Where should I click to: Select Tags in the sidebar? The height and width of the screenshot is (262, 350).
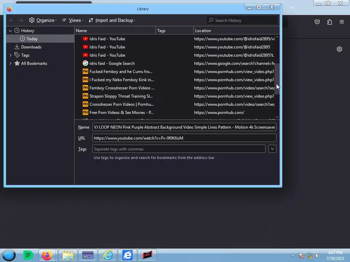click(25, 55)
